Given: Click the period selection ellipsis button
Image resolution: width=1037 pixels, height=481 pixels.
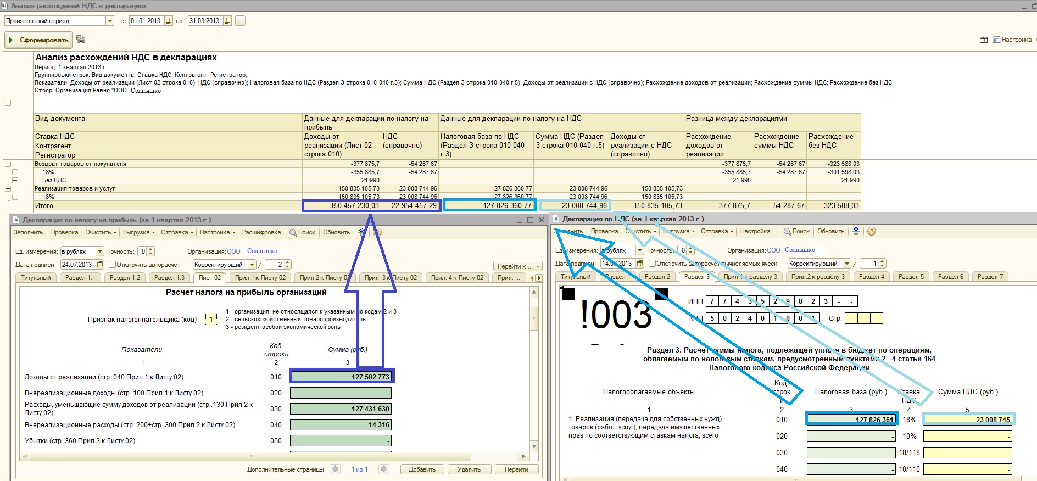Looking at the screenshot, I should point(240,21).
